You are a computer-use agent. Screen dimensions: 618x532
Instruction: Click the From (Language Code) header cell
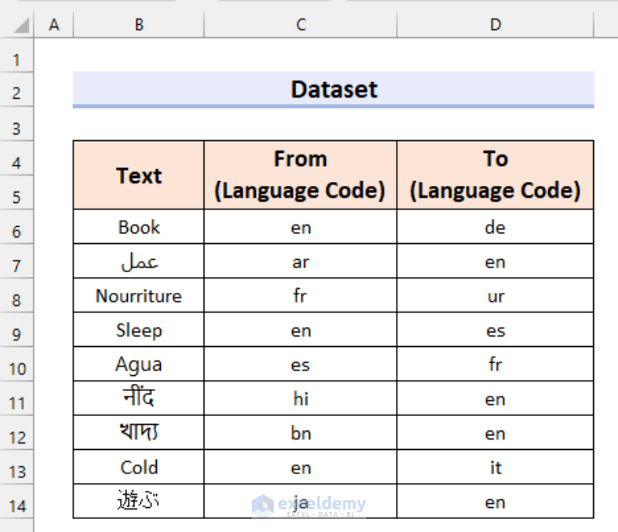pos(300,175)
